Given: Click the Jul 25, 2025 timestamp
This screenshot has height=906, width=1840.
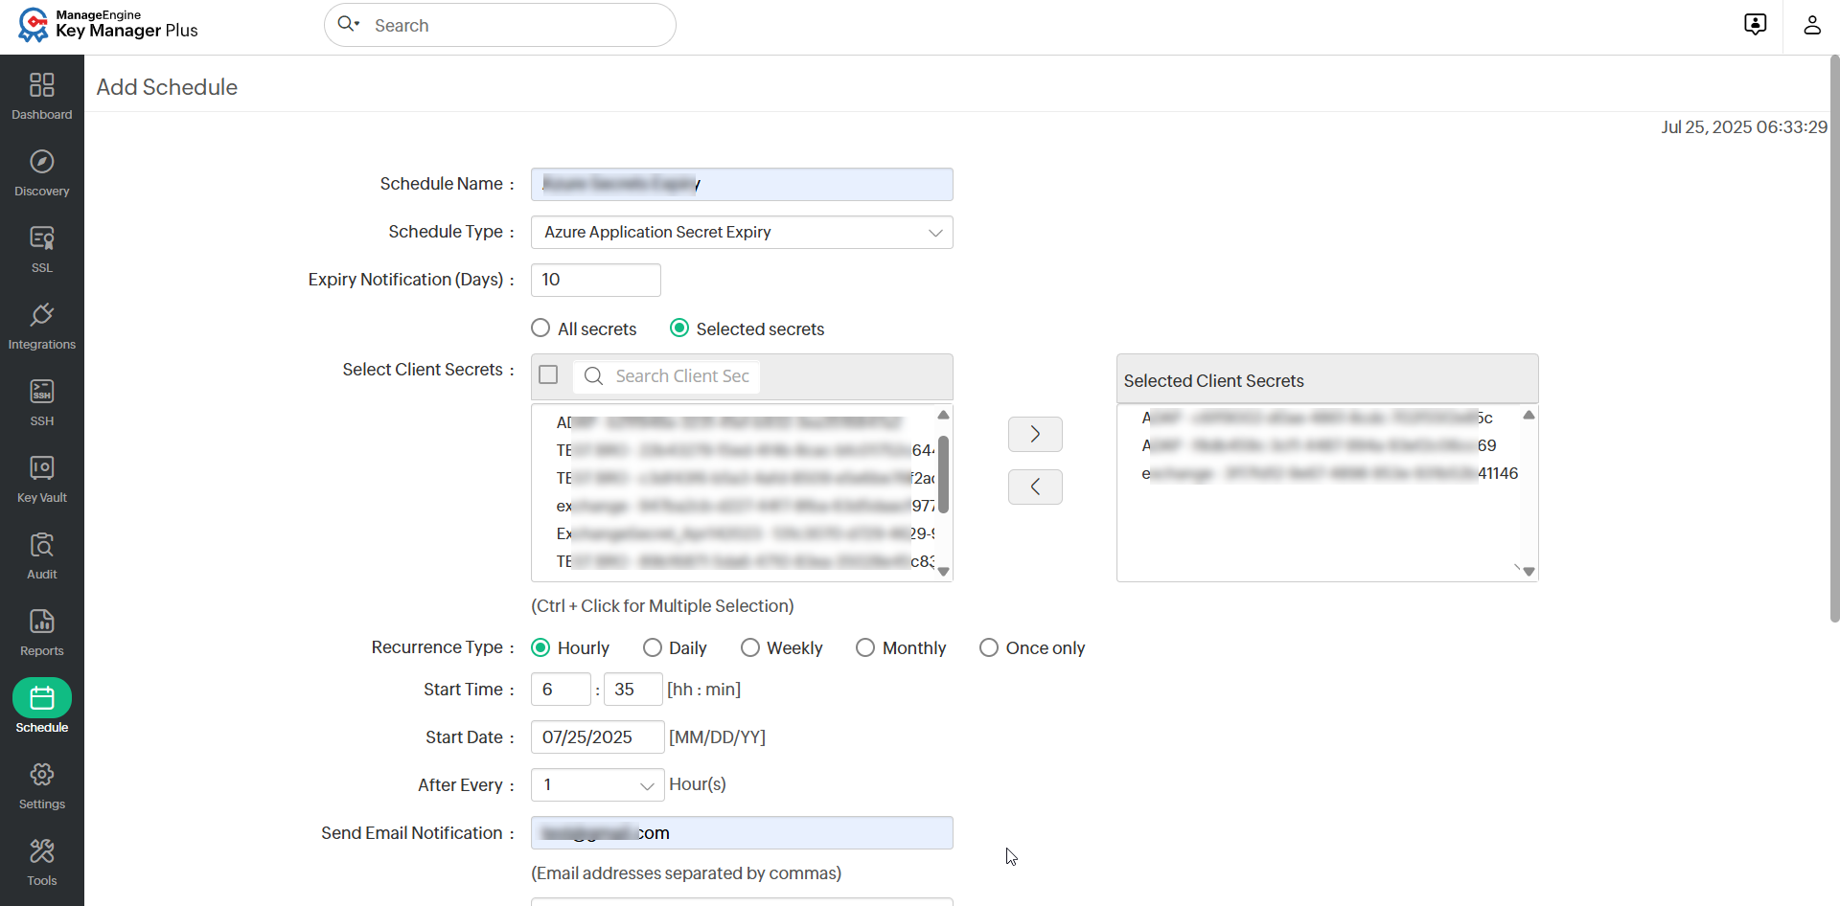Looking at the screenshot, I should [x=1744, y=127].
